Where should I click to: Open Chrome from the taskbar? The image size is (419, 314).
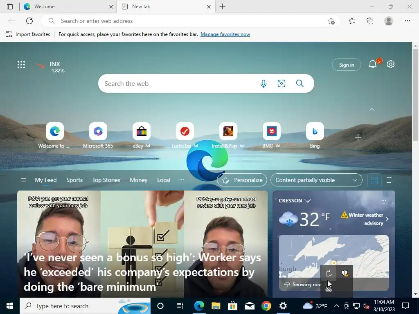pos(266,306)
